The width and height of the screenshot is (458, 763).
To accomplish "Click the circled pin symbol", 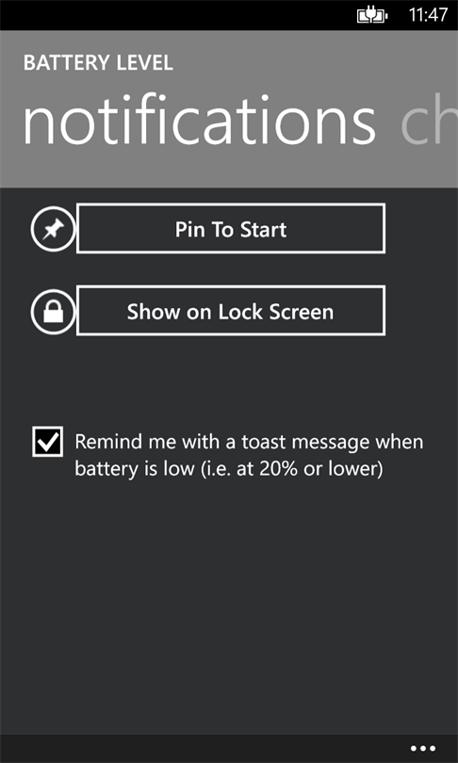I will pyautogui.click(x=53, y=229).
